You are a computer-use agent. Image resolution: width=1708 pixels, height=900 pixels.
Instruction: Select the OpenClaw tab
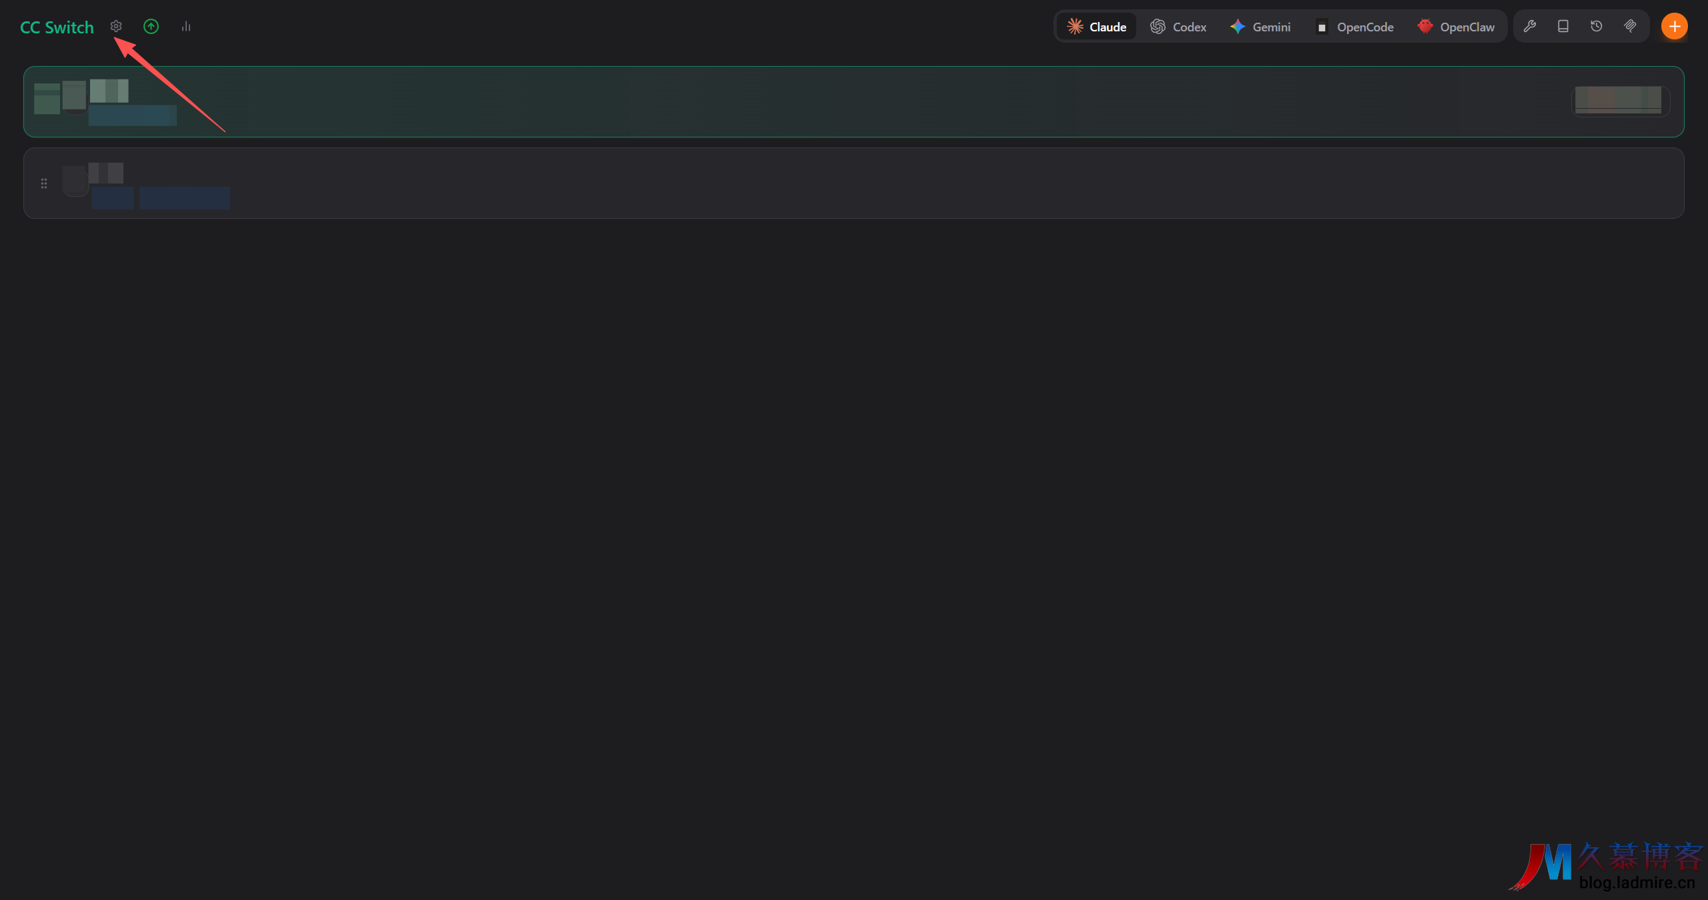pos(1456,27)
